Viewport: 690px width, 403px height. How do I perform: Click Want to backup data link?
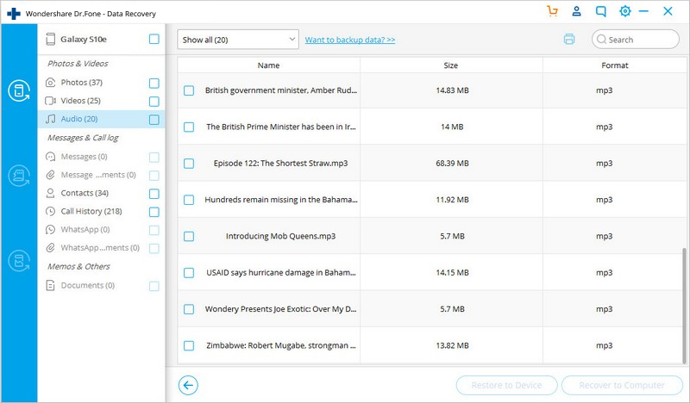(x=350, y=40)
